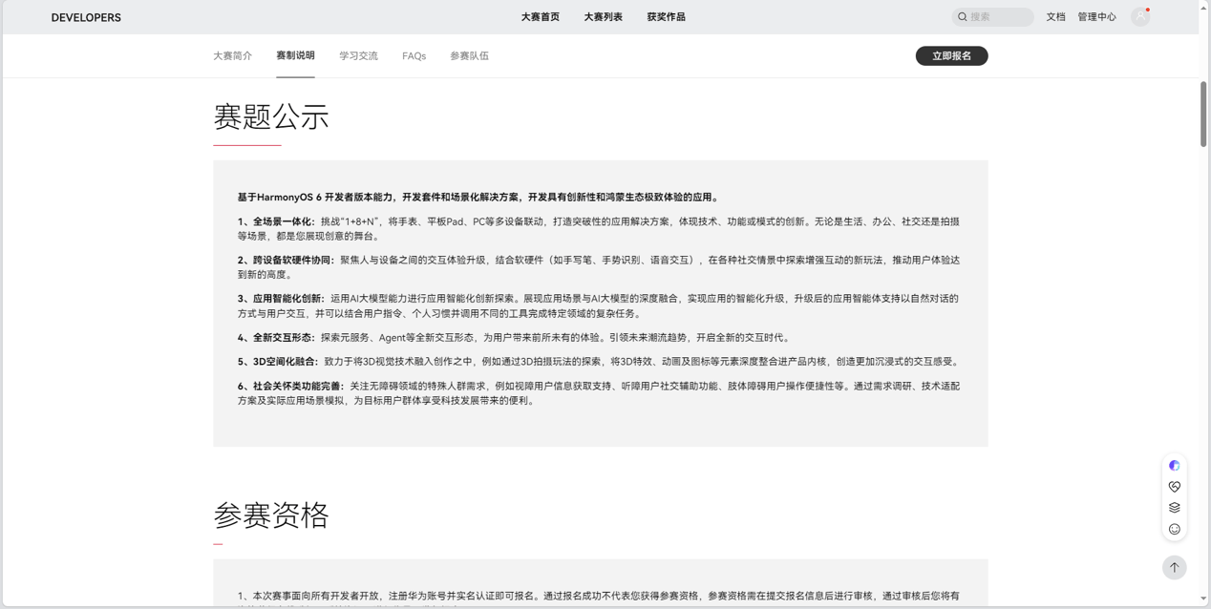
Task: Click the 赛题公示 heading
Action: point(271,116)
